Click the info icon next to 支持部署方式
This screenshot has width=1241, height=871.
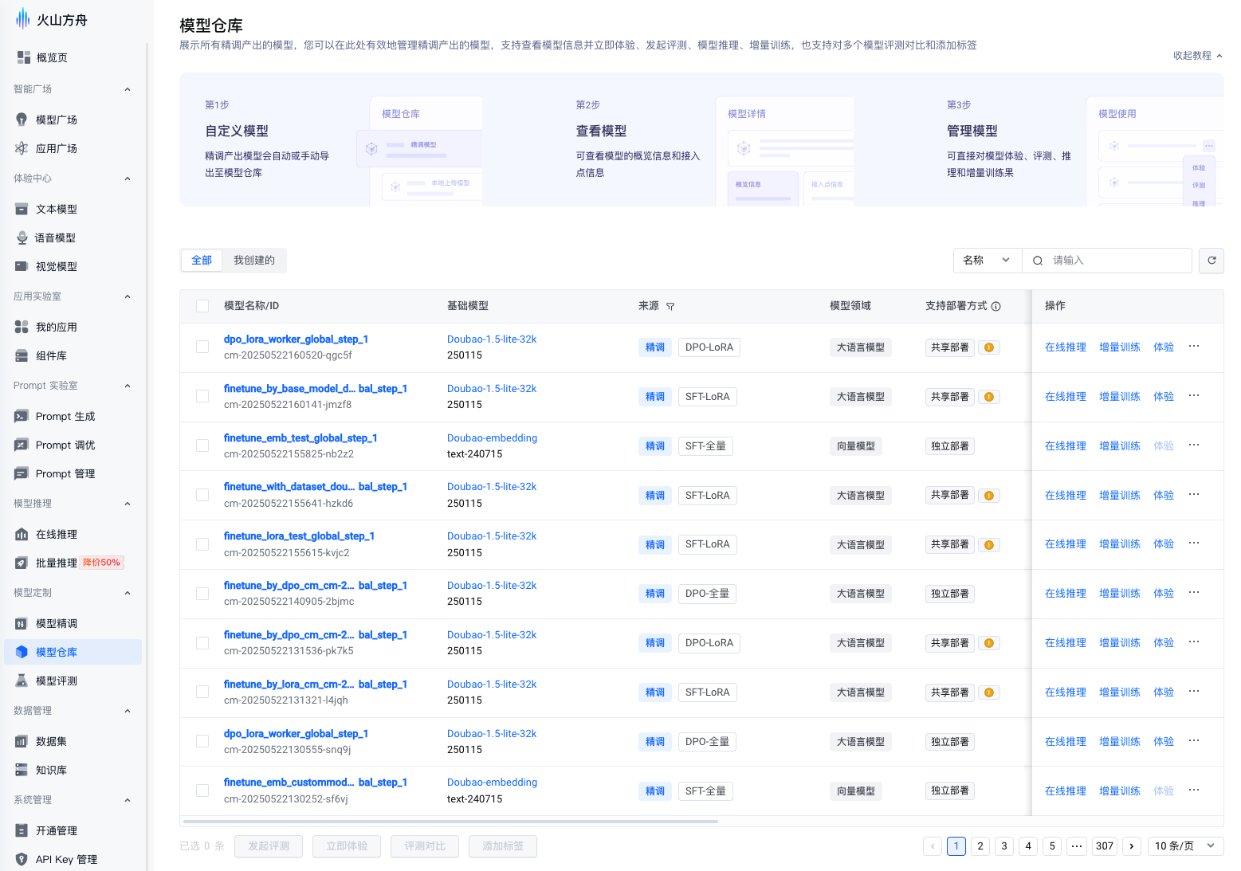(x=996, y=306)
